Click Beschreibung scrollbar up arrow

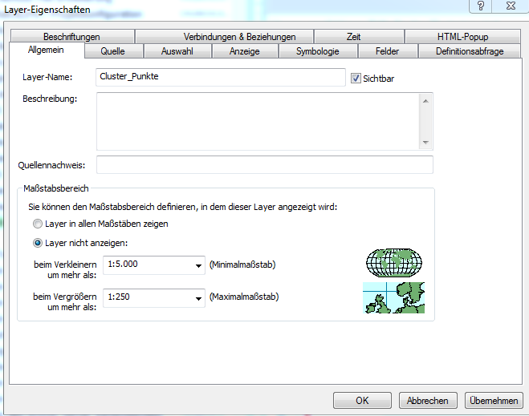point(425,101)
